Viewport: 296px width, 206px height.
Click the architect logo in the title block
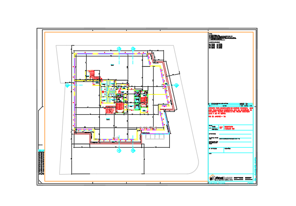(221, 178)
